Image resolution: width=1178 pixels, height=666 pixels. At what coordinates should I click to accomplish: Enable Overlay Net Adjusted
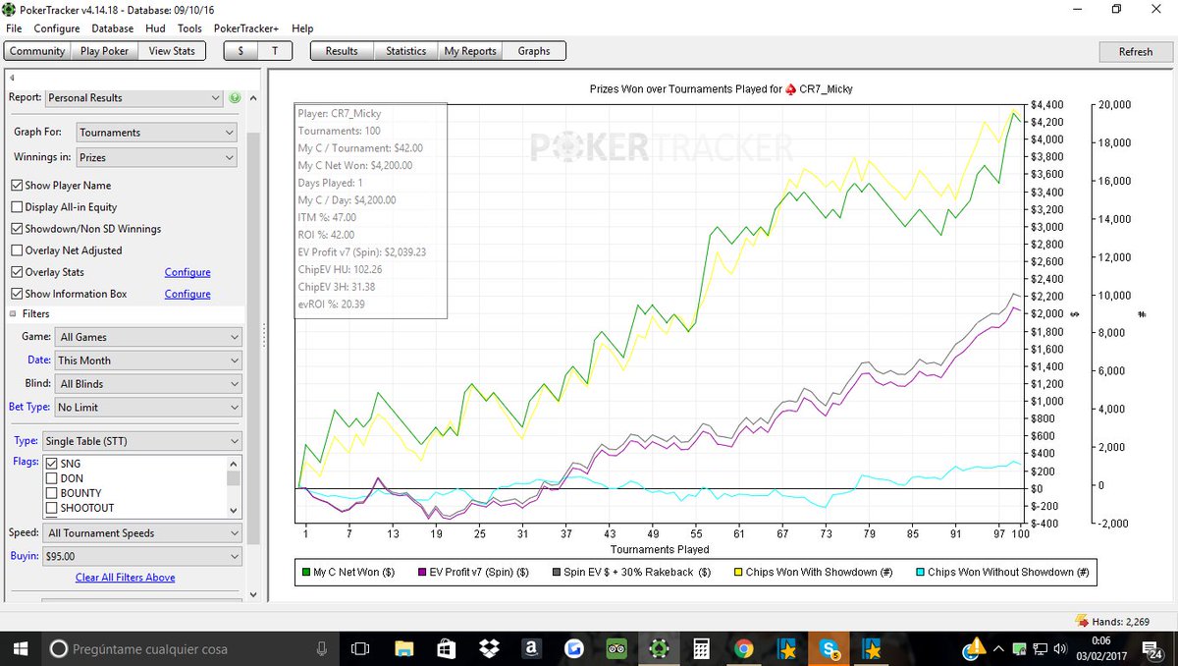17,250
